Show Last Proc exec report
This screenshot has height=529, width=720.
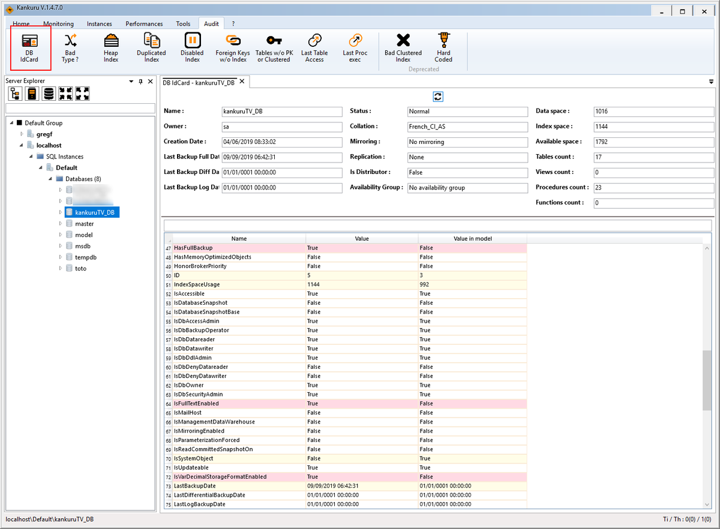tap(355, 48)
